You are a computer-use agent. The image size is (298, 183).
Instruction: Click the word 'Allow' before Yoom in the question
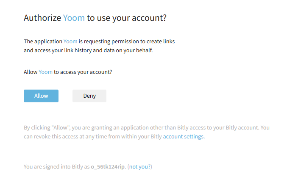[31, 72]
